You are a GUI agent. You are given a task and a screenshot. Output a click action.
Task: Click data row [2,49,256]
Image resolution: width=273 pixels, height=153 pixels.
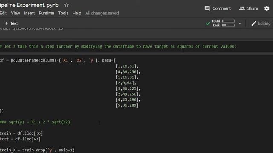[128, 94]
